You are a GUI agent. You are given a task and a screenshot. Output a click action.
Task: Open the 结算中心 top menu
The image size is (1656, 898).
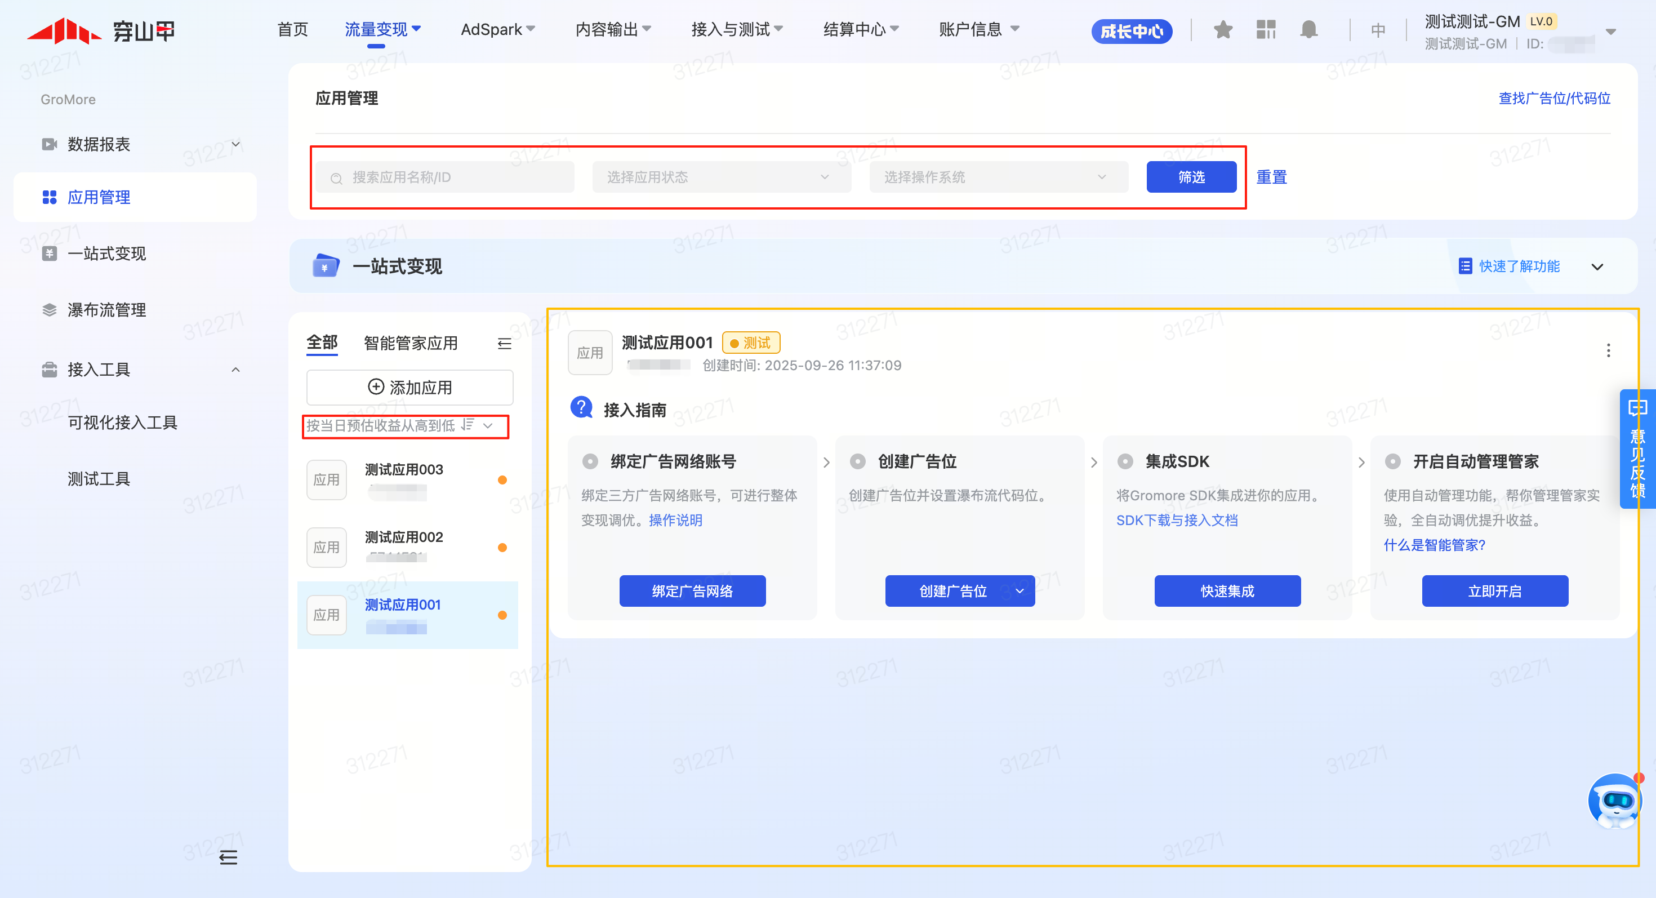point(860,29)
